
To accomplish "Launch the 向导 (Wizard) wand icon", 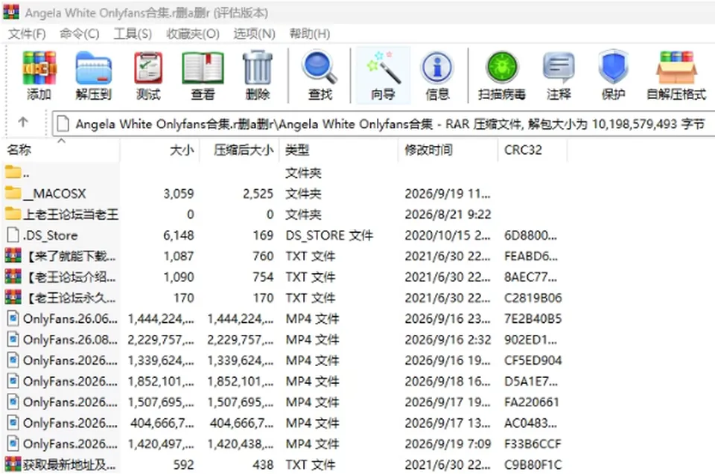I will click(383, 68).
